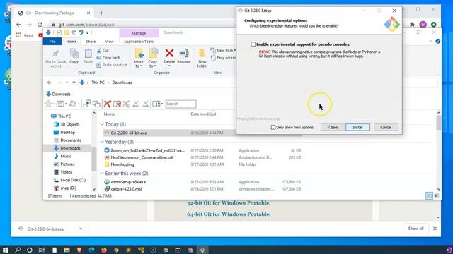The width and height of the screenshot is (453, 254).
Task: Create a New folder from the ribbon
Action: (x=202, y=58)
